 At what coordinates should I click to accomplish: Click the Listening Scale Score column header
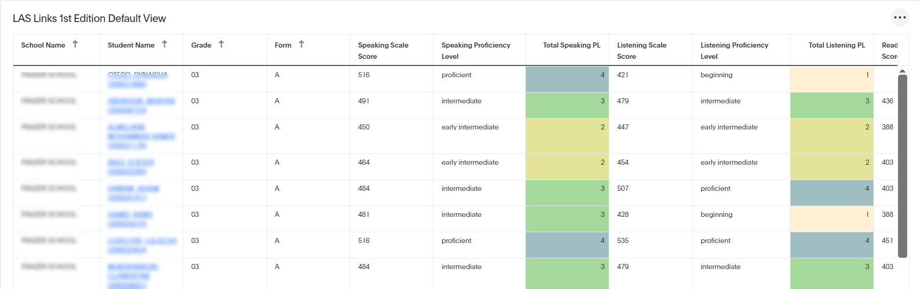click(641, 50)
